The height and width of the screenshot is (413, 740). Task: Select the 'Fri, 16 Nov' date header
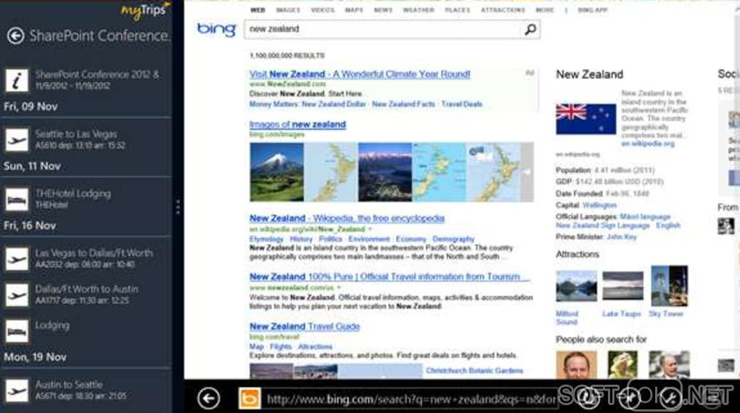30,226
